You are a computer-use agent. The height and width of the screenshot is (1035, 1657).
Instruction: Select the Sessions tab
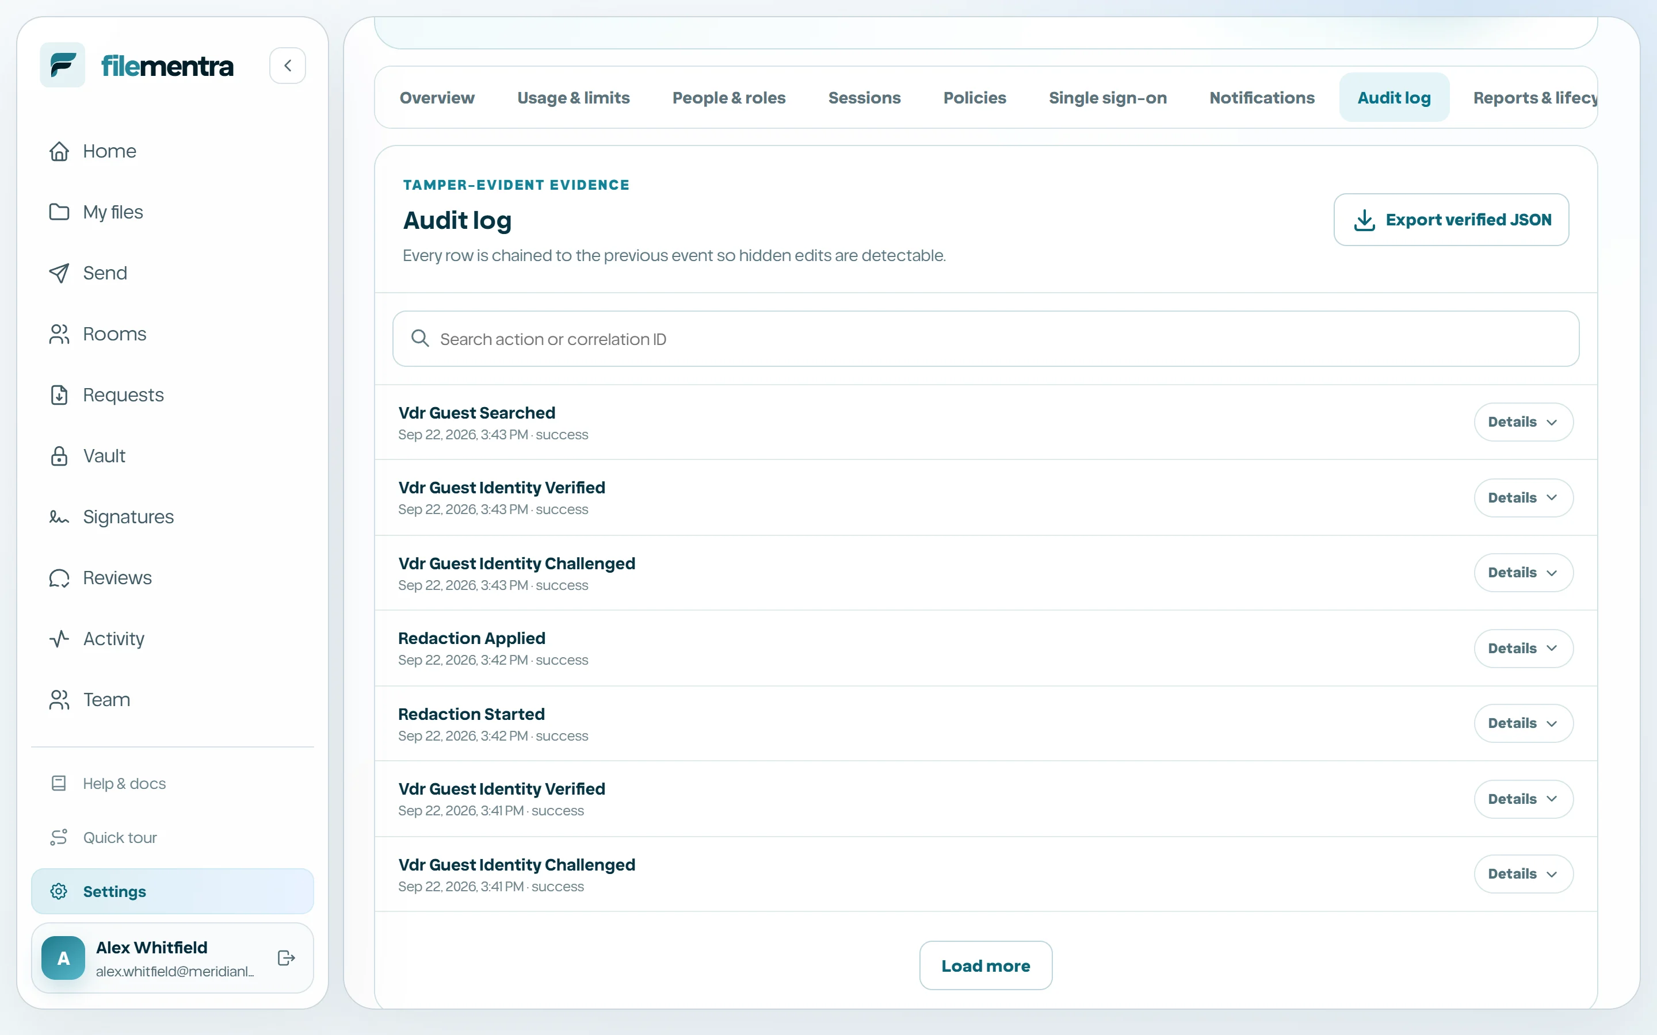(864, 98)
